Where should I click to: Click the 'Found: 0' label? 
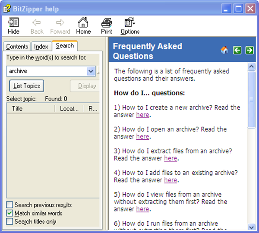click(56, 99)
